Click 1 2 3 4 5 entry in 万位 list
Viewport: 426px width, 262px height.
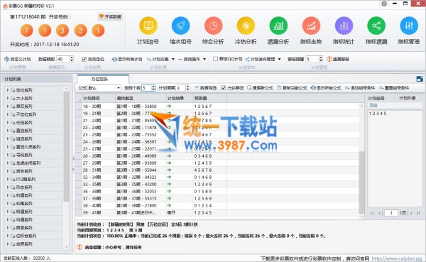pos(378,114)
